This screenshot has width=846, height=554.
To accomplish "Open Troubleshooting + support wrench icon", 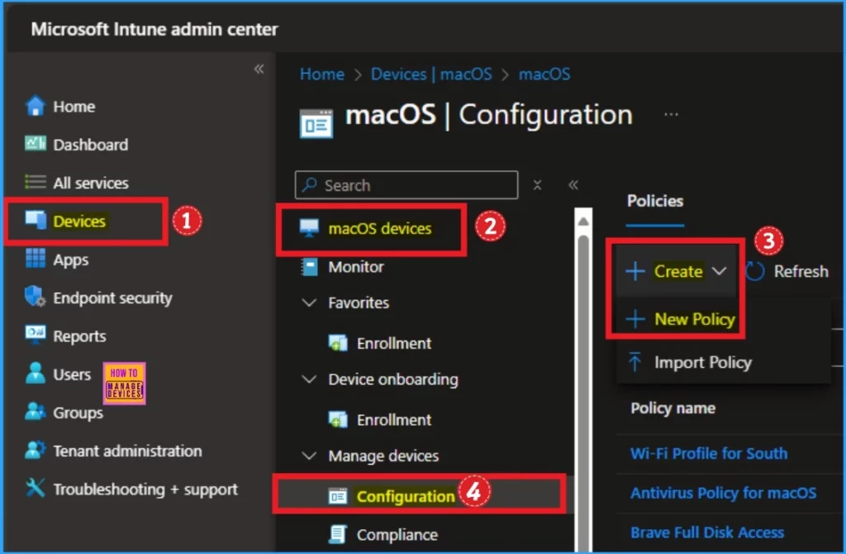I will tap(36, 488).
